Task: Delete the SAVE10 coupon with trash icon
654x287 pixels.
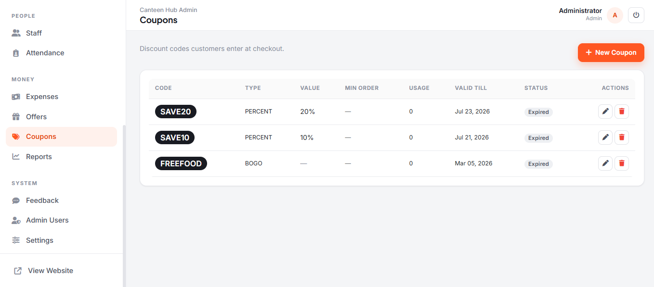Action: [x=622, y=137]
